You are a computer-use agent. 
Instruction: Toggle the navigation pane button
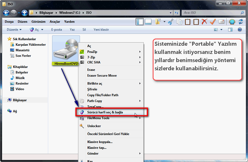point(140,22)
